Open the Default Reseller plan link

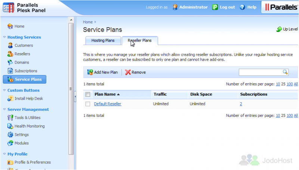click(x=108, y=104)
